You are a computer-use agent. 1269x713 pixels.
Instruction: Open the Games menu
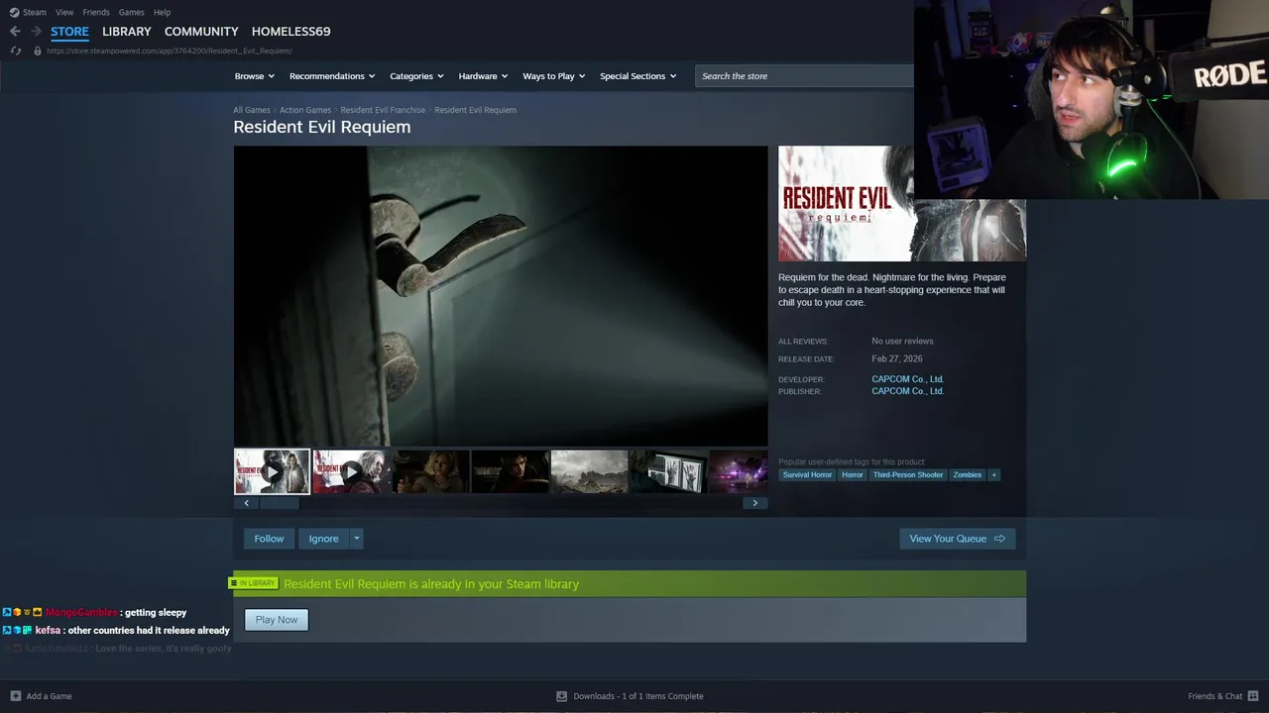point(131,12)
